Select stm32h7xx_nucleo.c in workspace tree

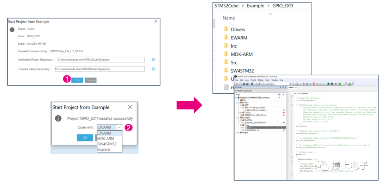pyautogui.click(x=258, y=110)
